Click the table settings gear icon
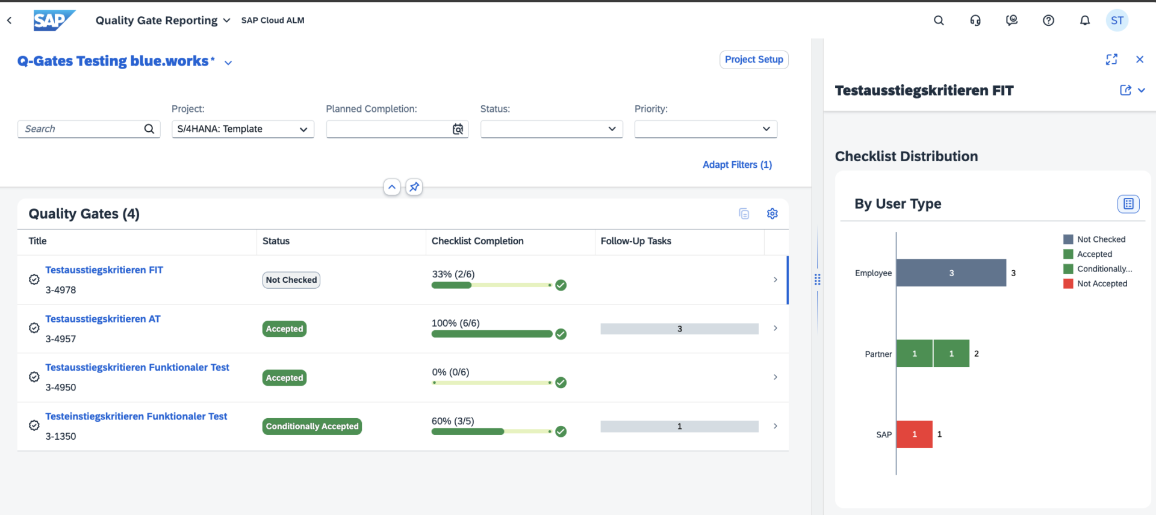This screenshot has height=515, width=1156. 772,214
